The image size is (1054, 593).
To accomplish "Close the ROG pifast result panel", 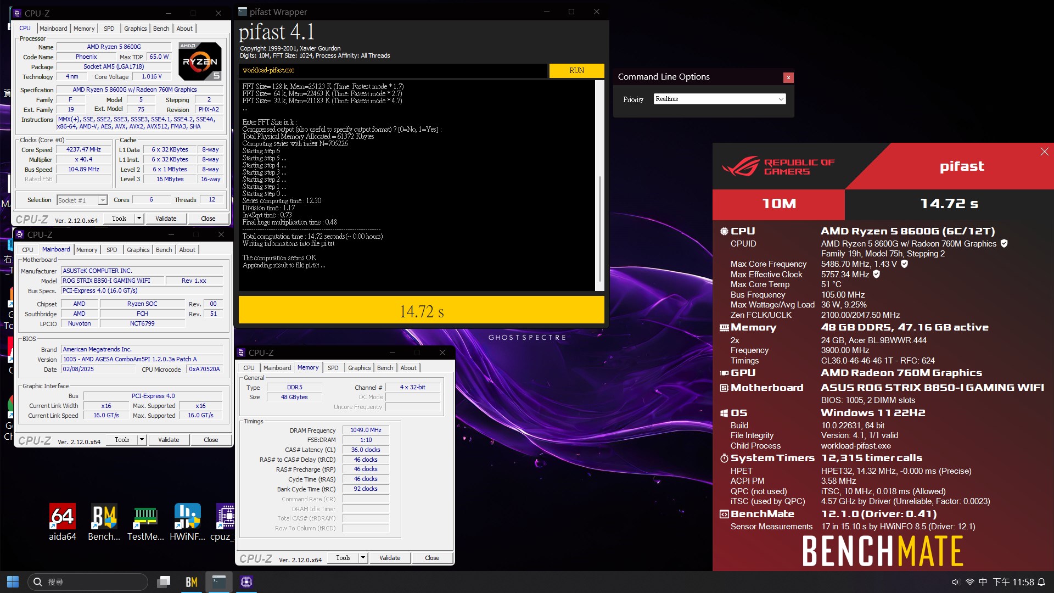I will (x=1044, y=152).
